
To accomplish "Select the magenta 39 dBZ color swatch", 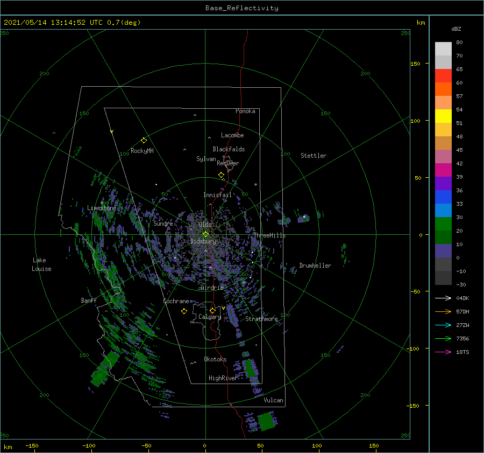I will pyautogui.click(x=443, y=170).
